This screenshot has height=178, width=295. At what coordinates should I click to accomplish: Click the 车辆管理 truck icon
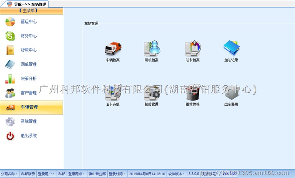pyautogui.click(x=10, y=107)
